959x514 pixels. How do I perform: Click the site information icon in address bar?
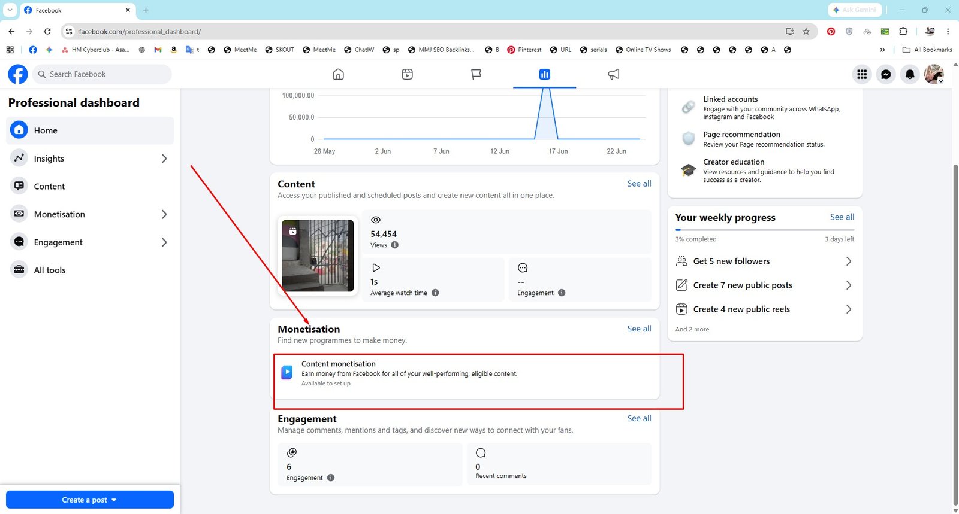tap(69, 31)
